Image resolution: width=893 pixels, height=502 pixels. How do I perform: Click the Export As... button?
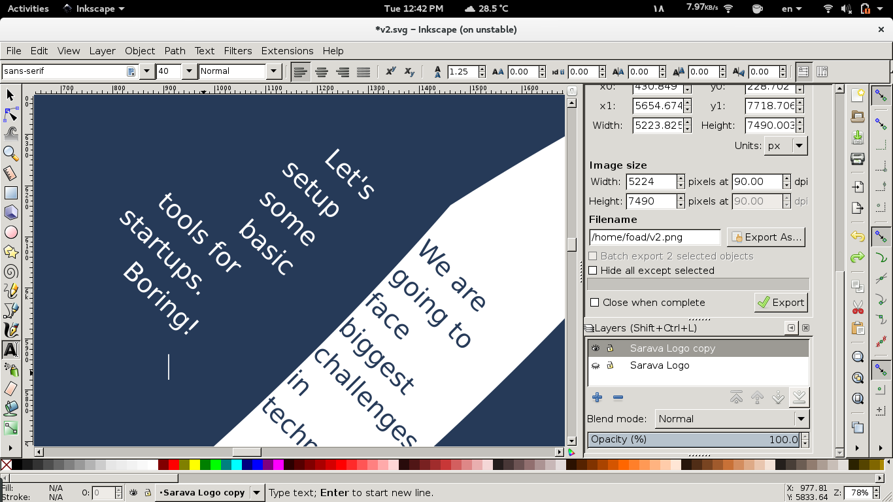coord(766,237)
